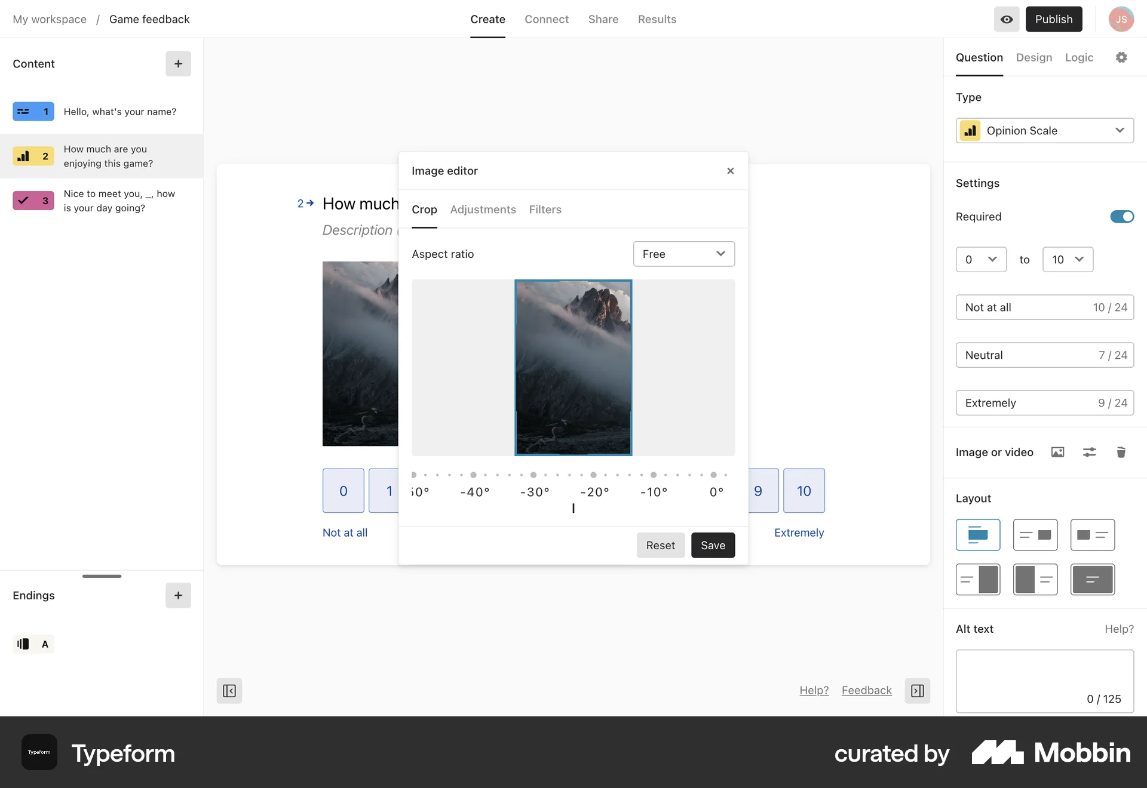Delete the question image
The image size is (1147, 788).
(x=1121, y=453)
